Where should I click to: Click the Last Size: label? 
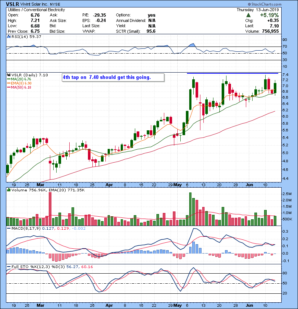tap(91, 26)
